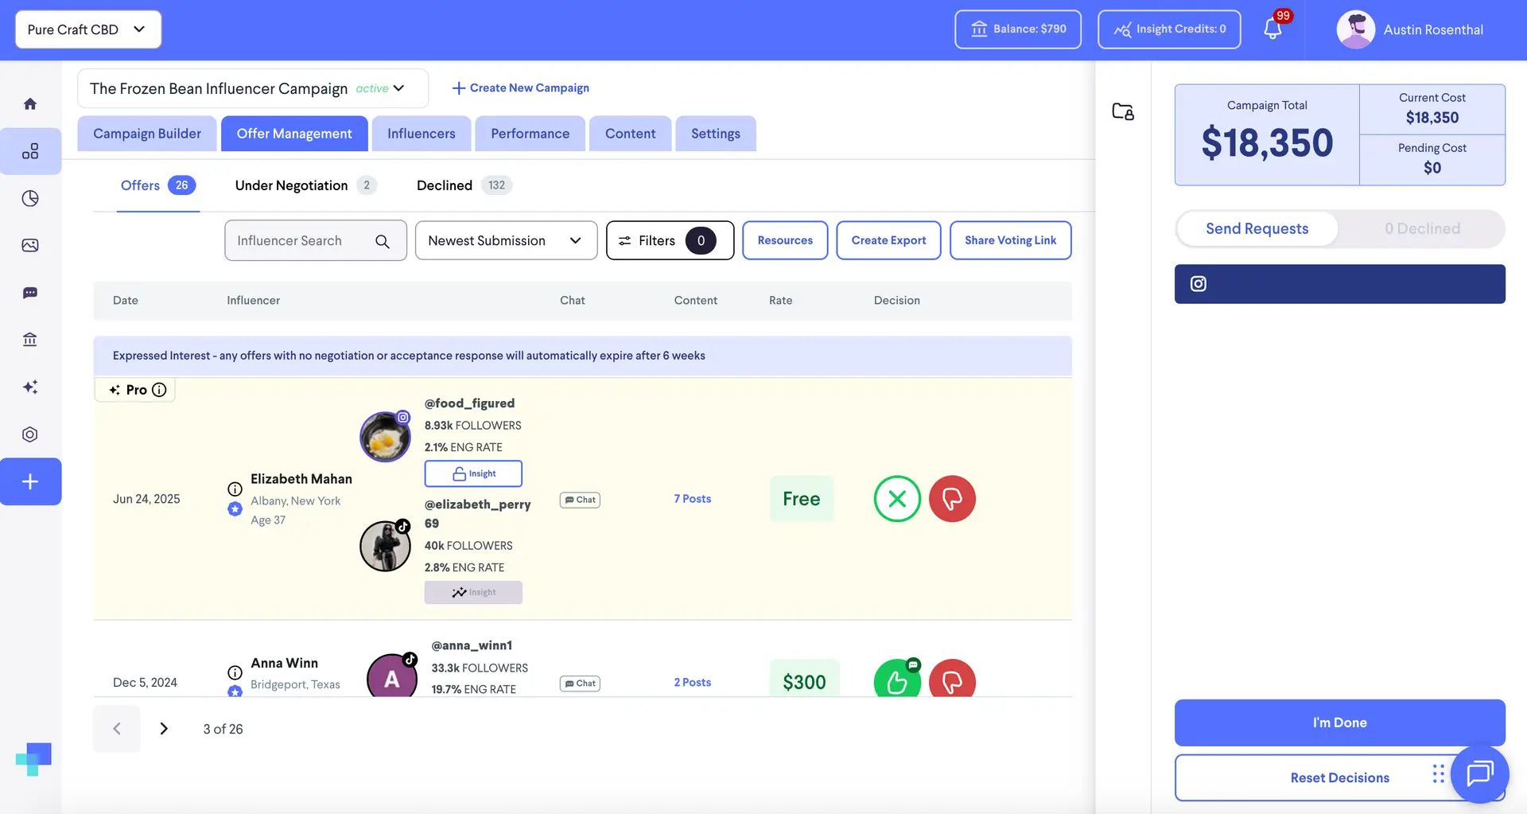The height and width of the screenshot is (814, 1527).
Task: Click the Share Voting Link button
Action: [1010, 240]
